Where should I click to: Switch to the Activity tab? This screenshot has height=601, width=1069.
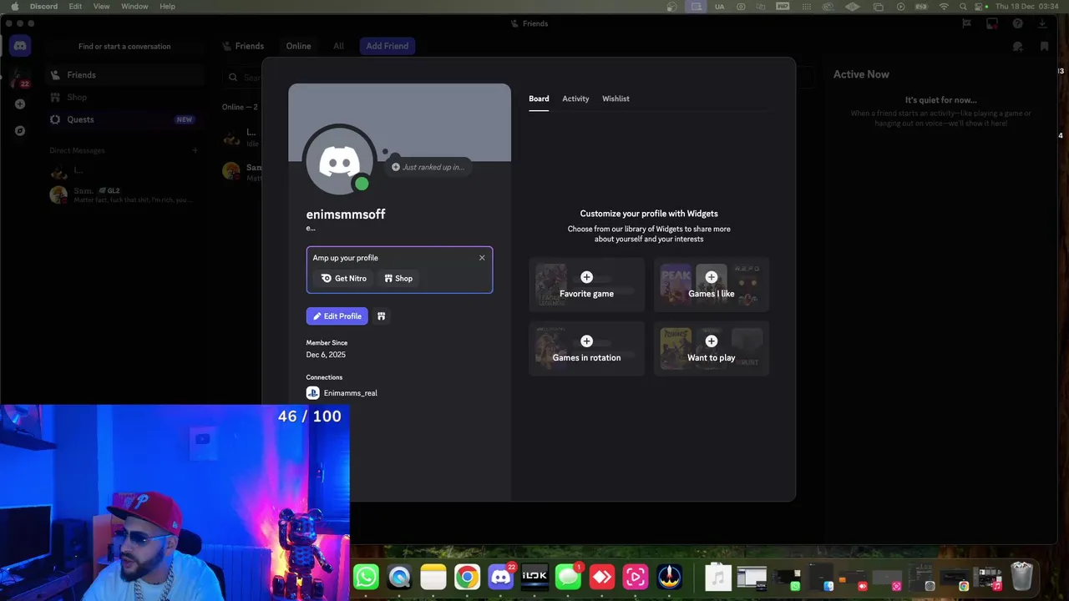click(x=575, y=98)
